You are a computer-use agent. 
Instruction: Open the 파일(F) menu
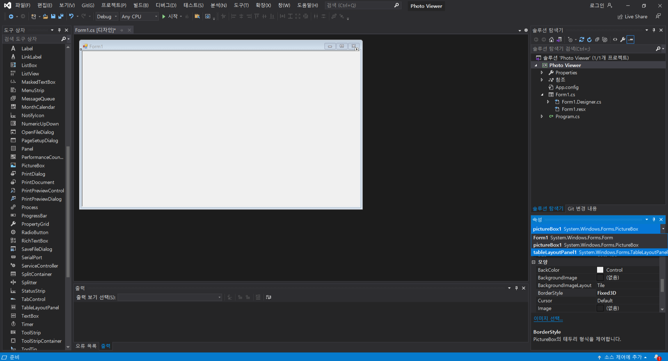pyautogui.click(x=23, y=5)
